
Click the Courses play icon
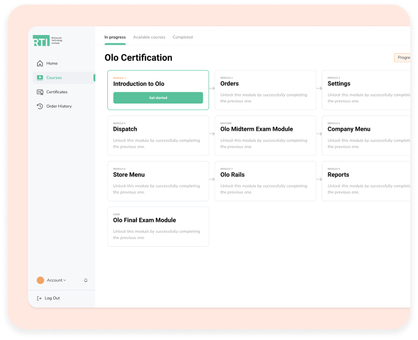[x=40, y=78]
